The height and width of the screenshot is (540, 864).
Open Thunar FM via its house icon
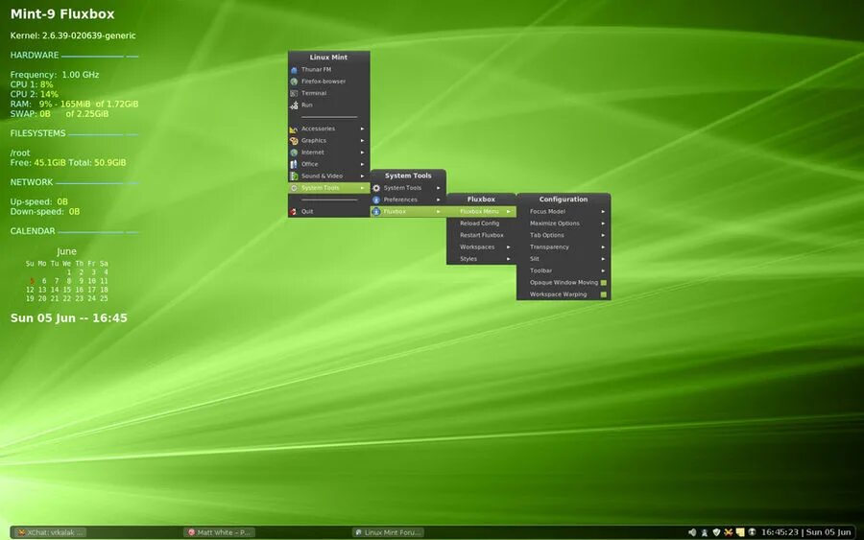click(294, 70)
